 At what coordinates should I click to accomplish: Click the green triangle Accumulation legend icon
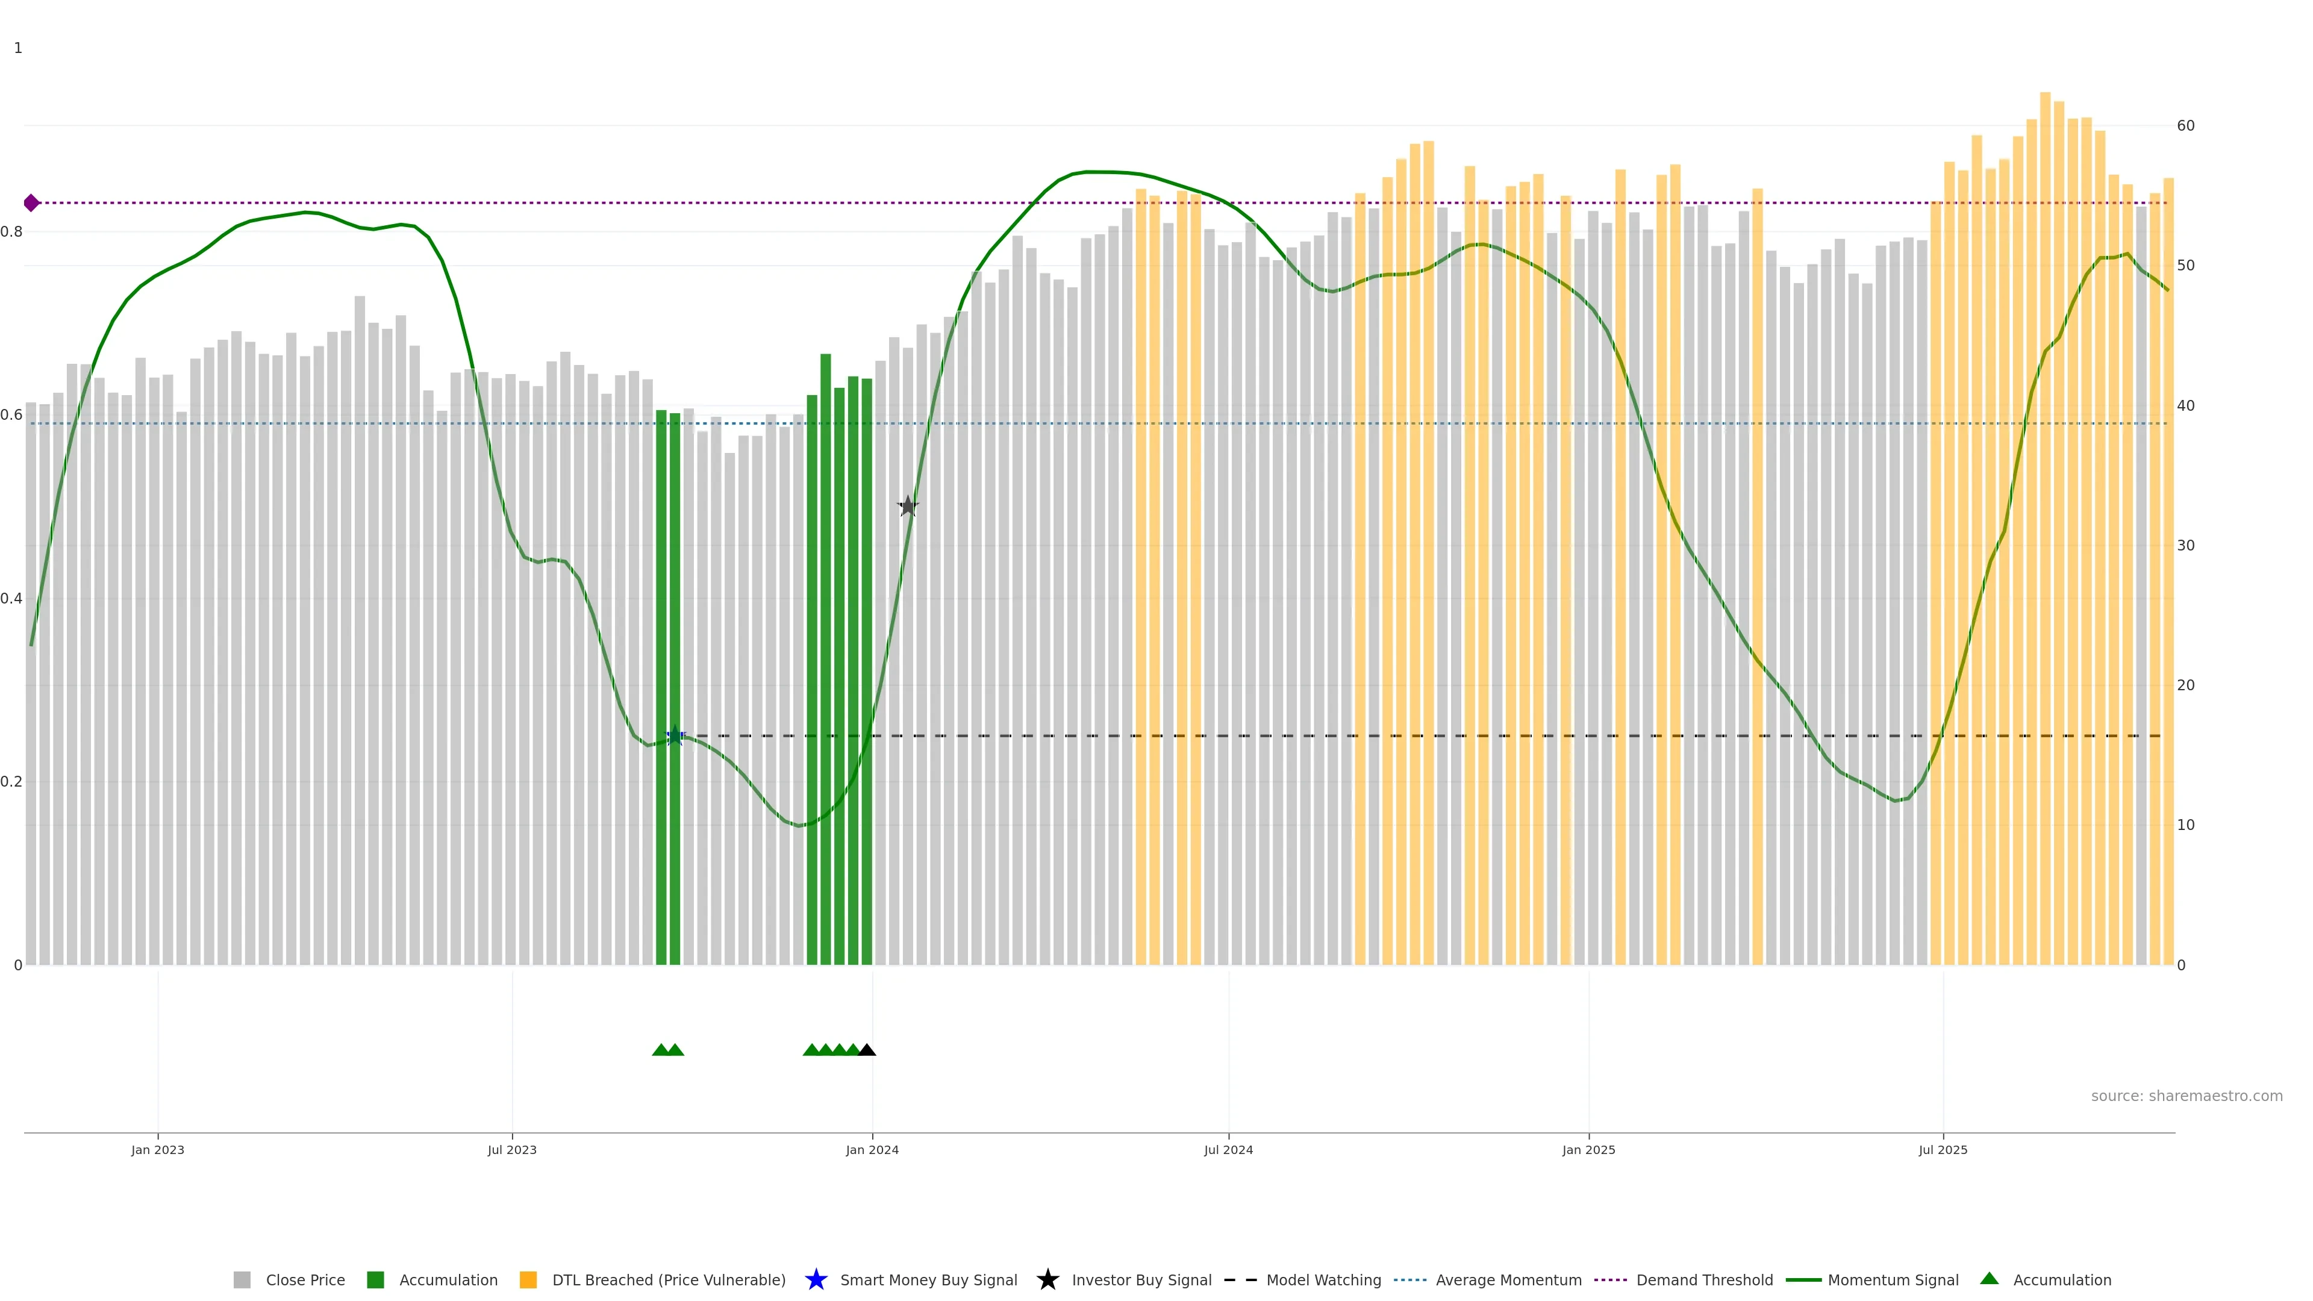pyautogui.click(x=1989, y=1279)
